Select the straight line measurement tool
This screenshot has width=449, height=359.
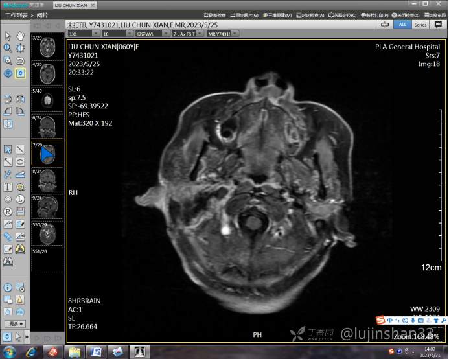(x=21, y=150)
